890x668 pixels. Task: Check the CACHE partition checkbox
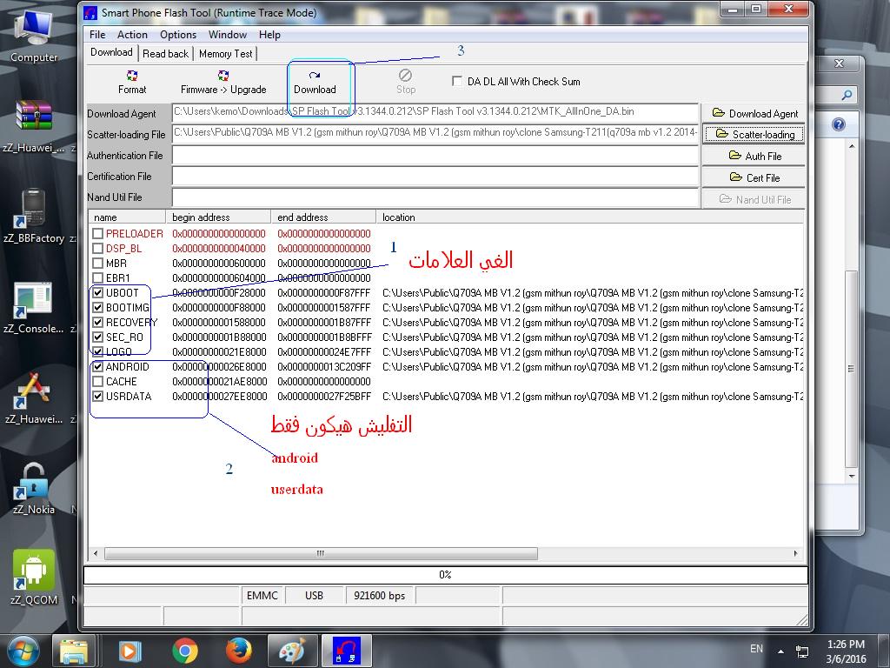coord(97,381)
